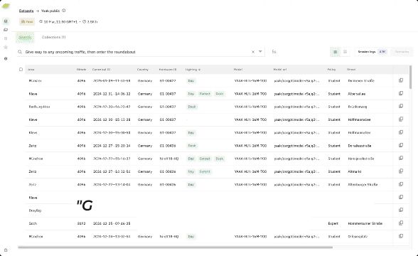Switch to the table grid view toggle

coord(336,52)
